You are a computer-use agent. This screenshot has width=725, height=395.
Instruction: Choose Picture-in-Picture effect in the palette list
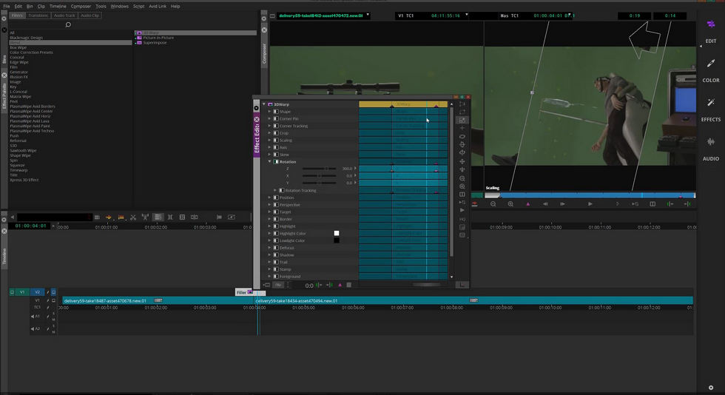pyautogui.click(x=158, y=38)
